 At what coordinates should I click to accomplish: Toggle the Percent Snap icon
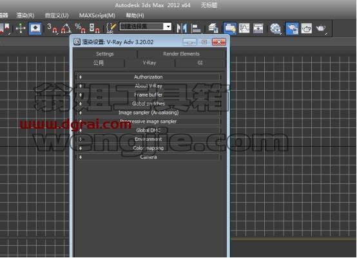point(80,28)
